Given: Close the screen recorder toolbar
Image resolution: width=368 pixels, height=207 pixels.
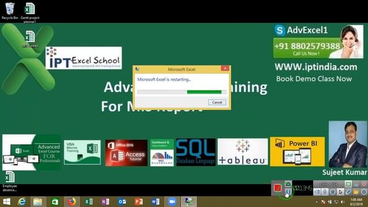Looking at the screenshot, I should (x=364, y=184).
